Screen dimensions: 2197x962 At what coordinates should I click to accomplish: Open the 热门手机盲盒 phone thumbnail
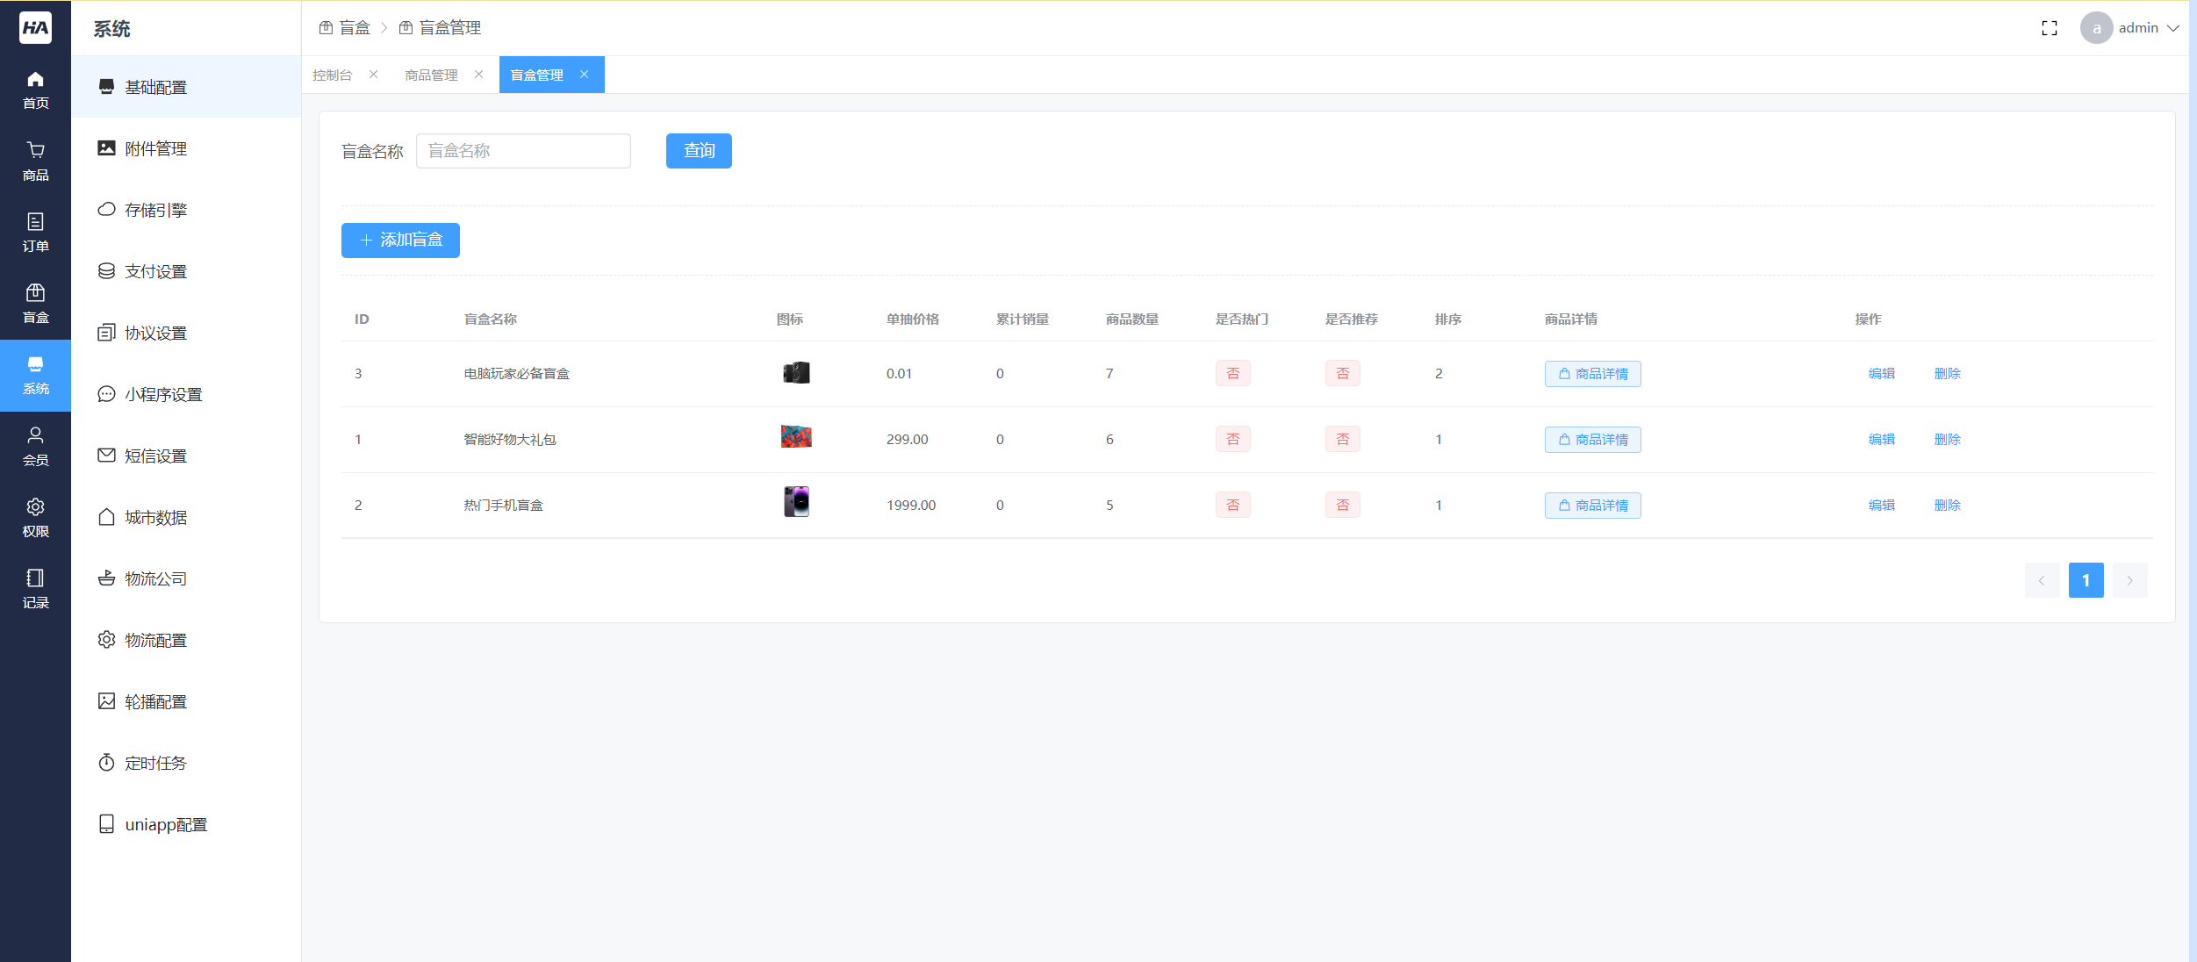(796, 503)
